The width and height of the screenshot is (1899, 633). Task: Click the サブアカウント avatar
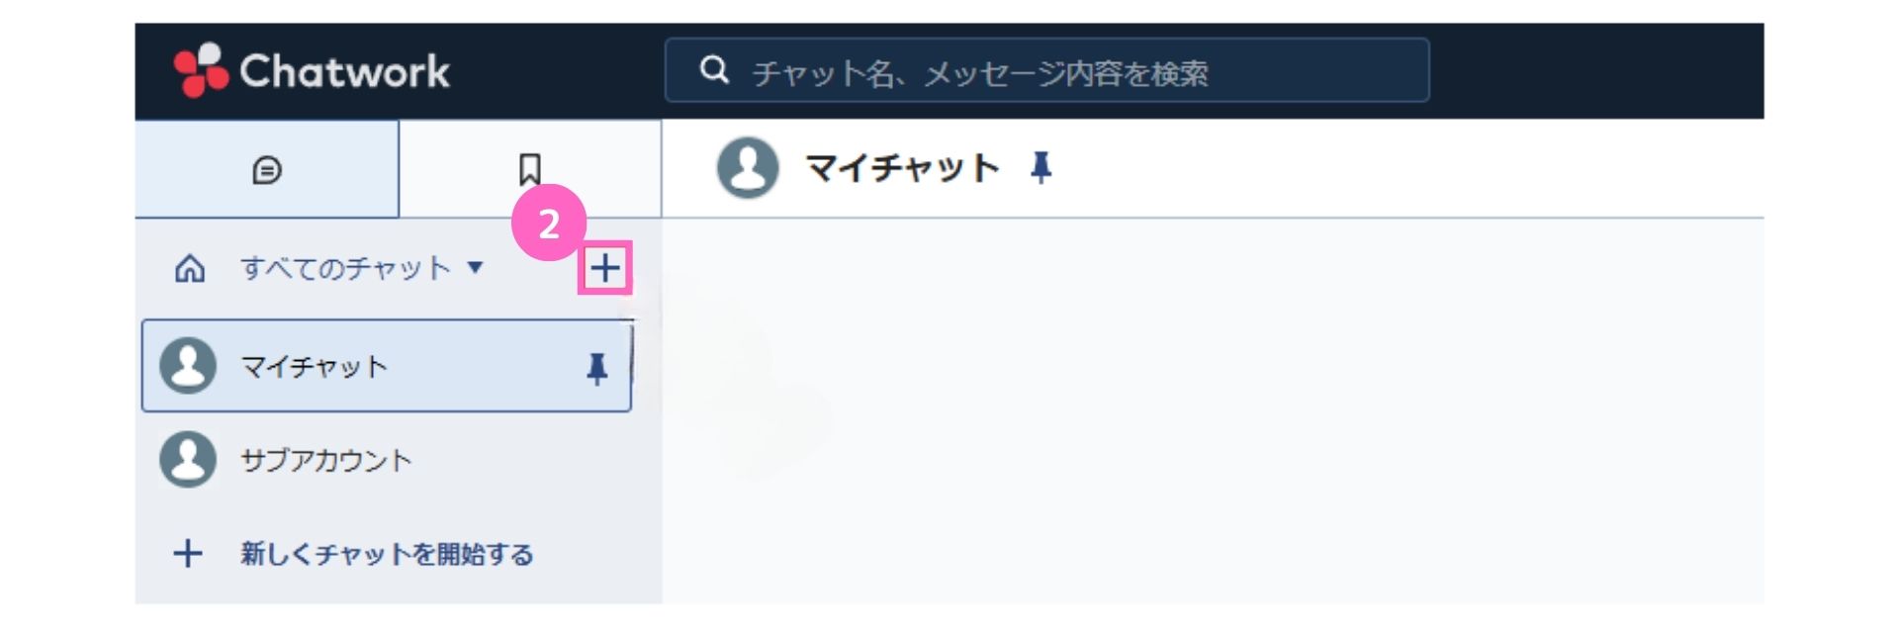tap(188, 460)
